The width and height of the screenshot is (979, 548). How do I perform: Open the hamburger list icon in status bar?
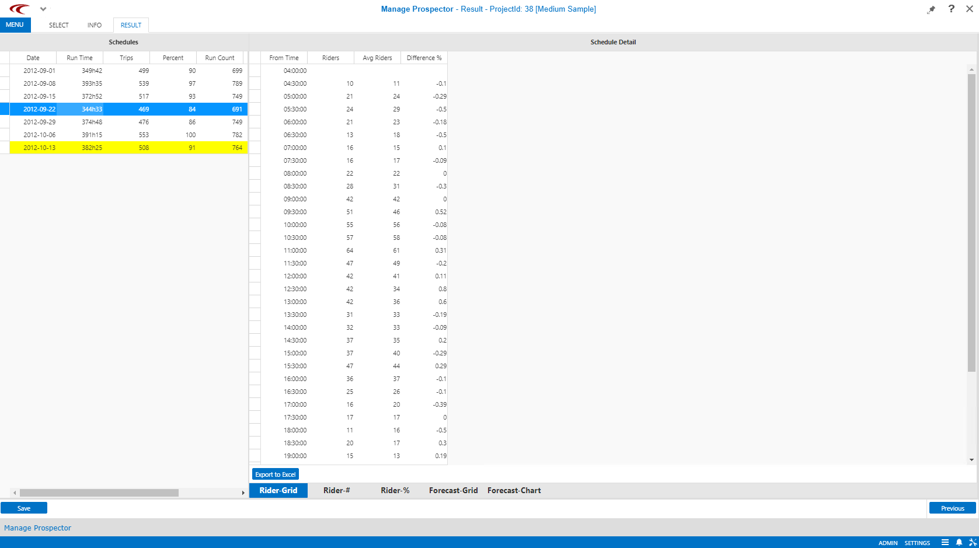(x=945, y=542)
